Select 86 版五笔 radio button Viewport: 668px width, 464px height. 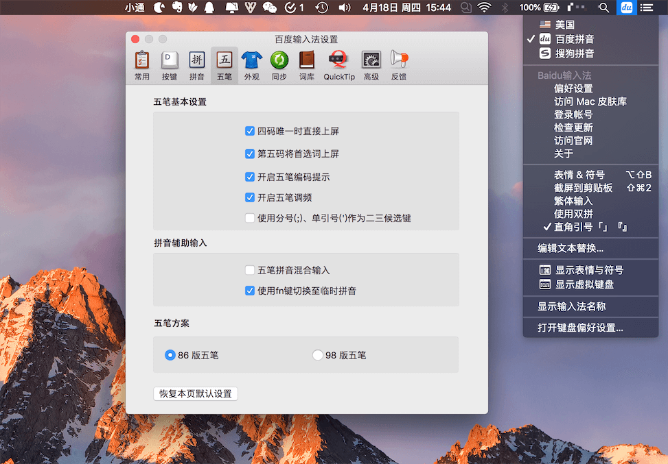(170, 355)
